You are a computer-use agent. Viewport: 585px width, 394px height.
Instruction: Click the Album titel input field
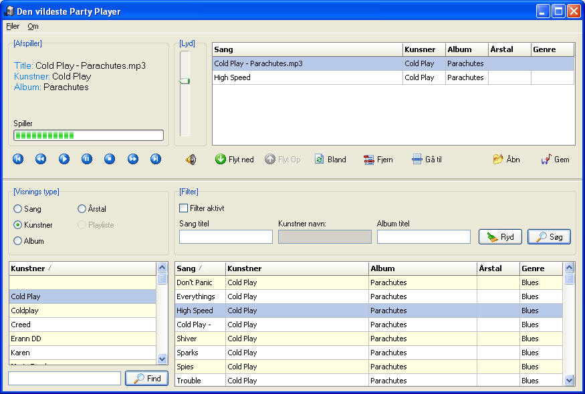pos(423,236)
